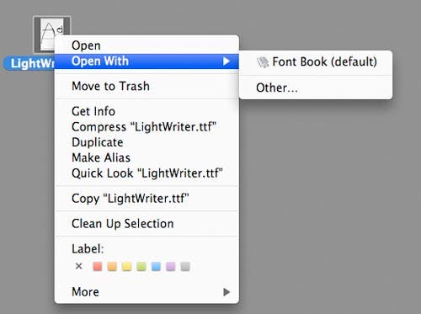Click the Font Book app icon
This screenshot has height=314, width=421.
(263, 62)
